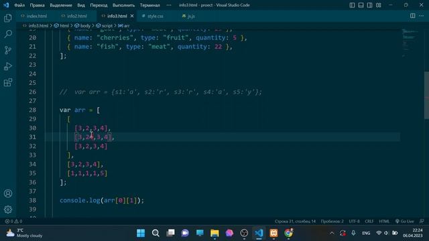
Task: Toggle bottom panel layout button
Action: pos(361,5)
